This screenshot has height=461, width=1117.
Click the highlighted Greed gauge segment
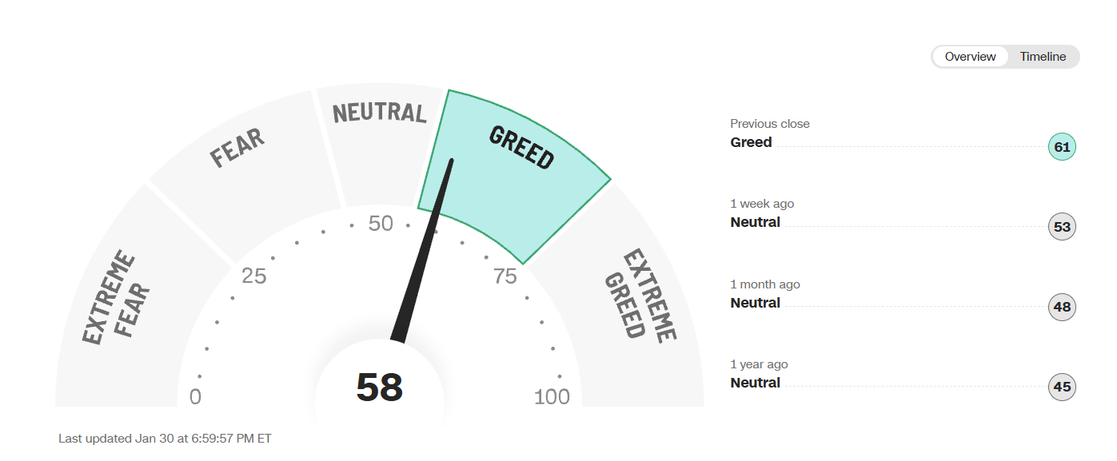pos(520,160)
